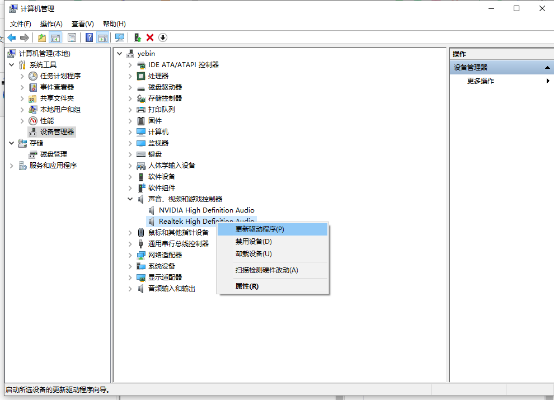The width and height of the screenshot is (554, 400).
Task: Select NVIDIA High Definition Audio device
Action: tap(206, 210)
